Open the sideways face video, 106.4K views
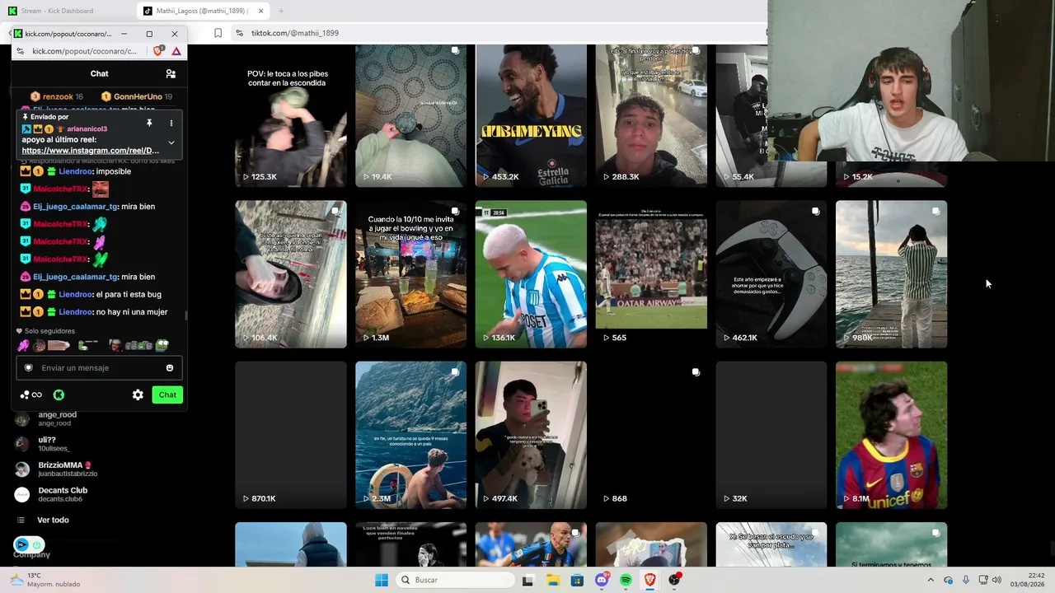The width and height of the screenshot is (1055, 593). click(291, 274)
